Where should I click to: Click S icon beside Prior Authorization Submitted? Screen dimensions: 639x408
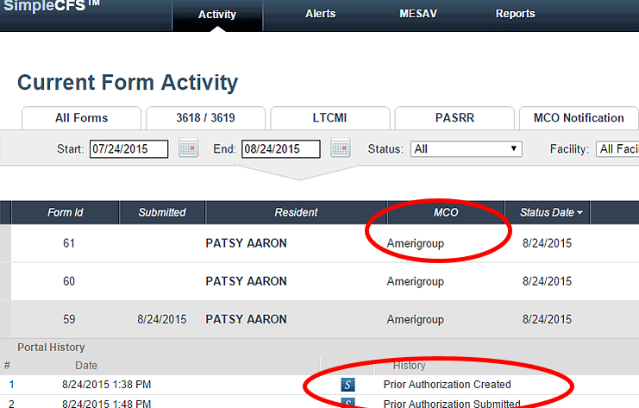(348, 403)
